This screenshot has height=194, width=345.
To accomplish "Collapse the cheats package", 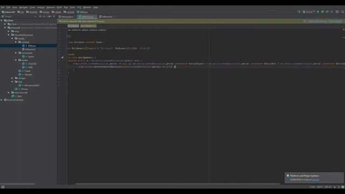I will pyautogui.click(x=12, y=38).
